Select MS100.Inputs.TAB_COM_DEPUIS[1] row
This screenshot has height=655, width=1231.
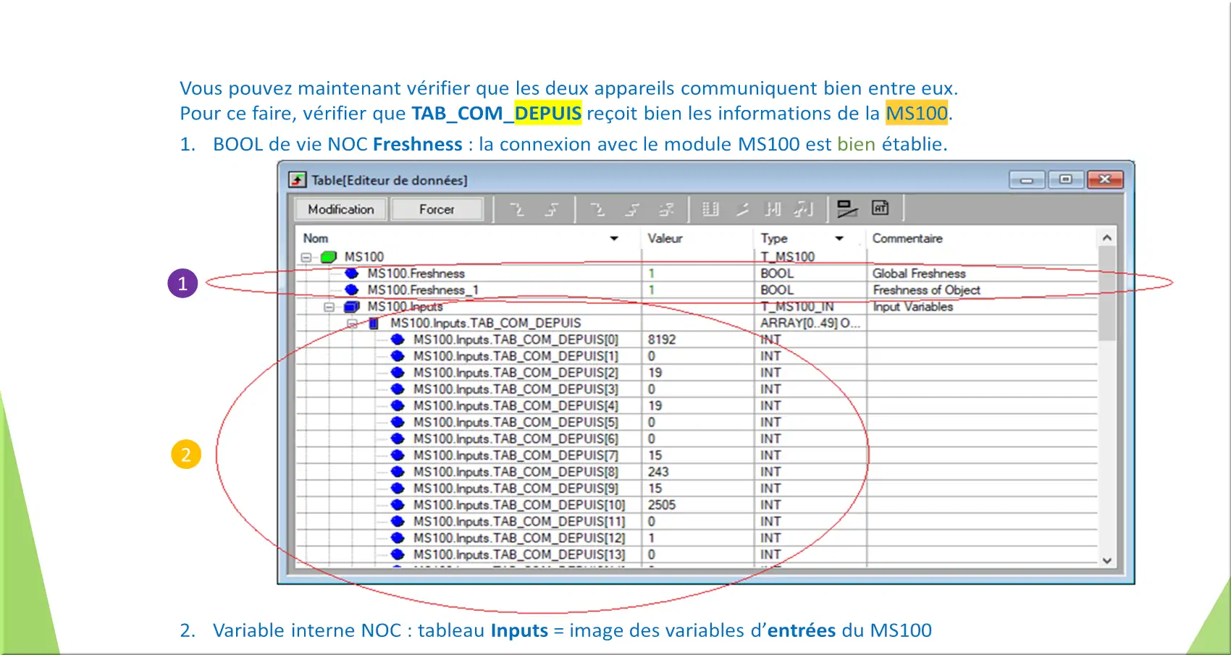(x=697, y=356)
